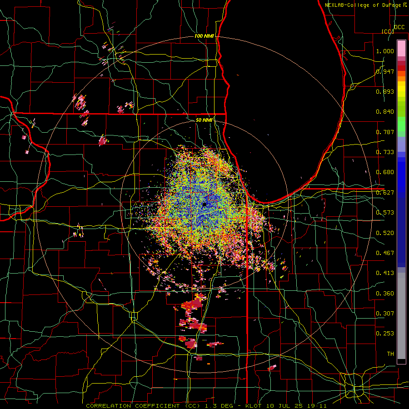
Task: Click the 50 NMI range ring label
Action: [x=204, y=120]
